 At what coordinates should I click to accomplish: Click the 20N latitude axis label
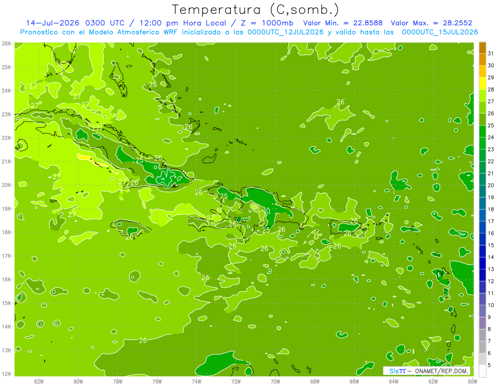coord(6,185)
